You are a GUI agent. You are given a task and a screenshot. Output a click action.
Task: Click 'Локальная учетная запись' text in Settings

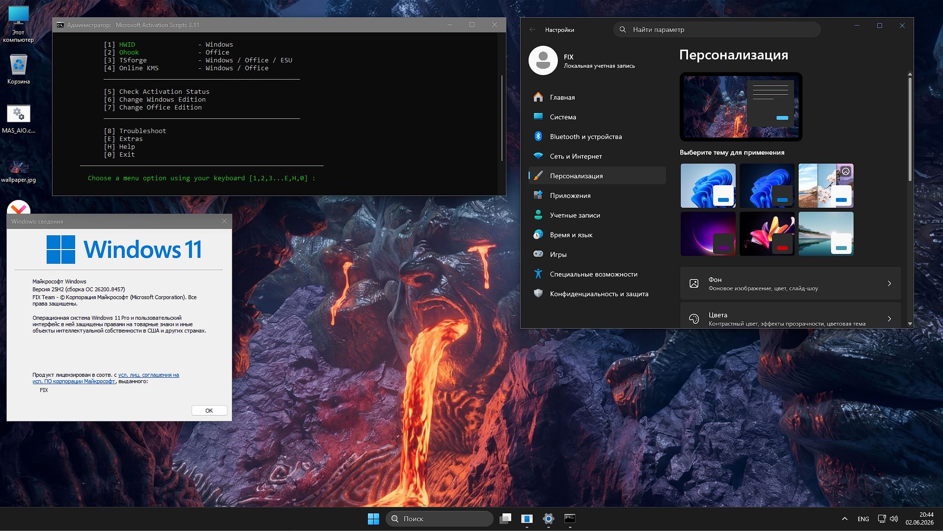[599, 66]
